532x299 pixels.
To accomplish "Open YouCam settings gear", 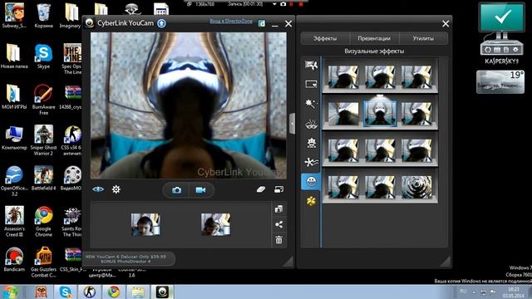I will (116, 189).
